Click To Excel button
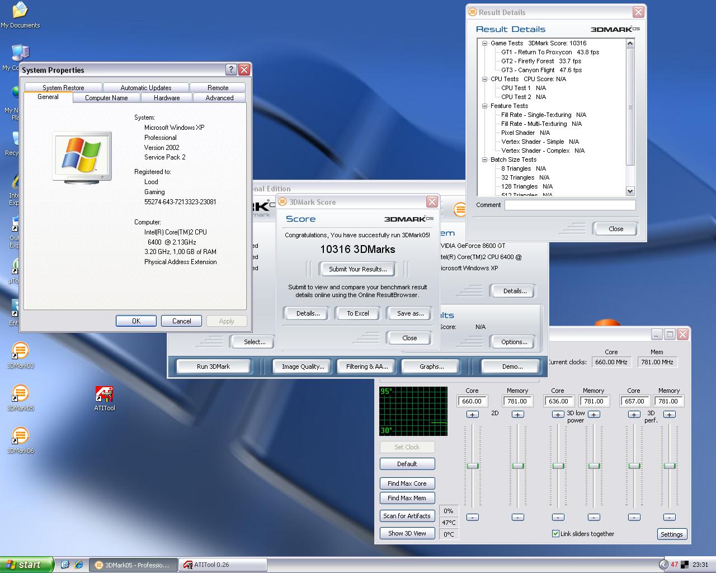 click(357, 313)
